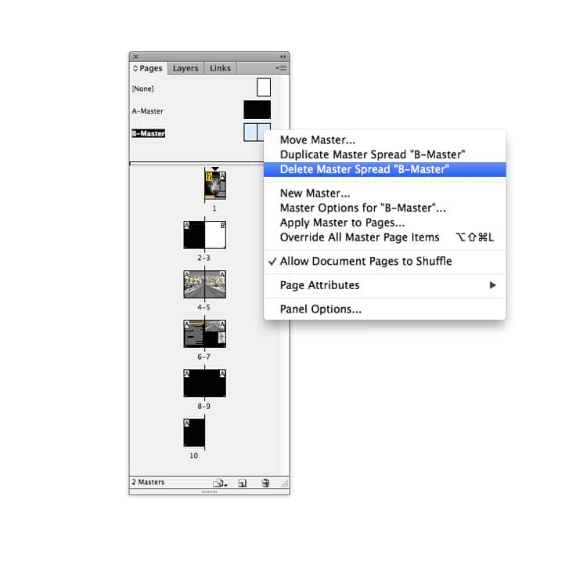The height and width of the screenshot is (561, 587).
Task: Cycle panel view via the Pages tab arrows
Action: coord(135,68)
